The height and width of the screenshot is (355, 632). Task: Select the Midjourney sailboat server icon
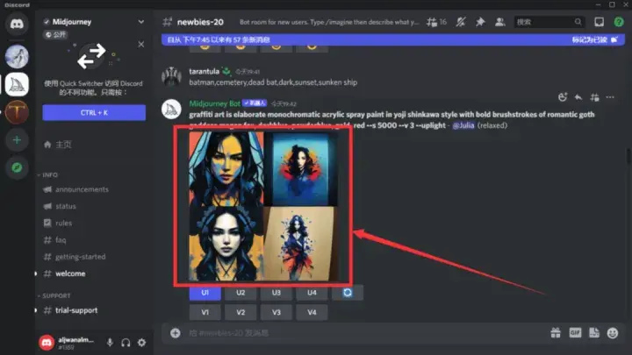click(x=17, y=84)
